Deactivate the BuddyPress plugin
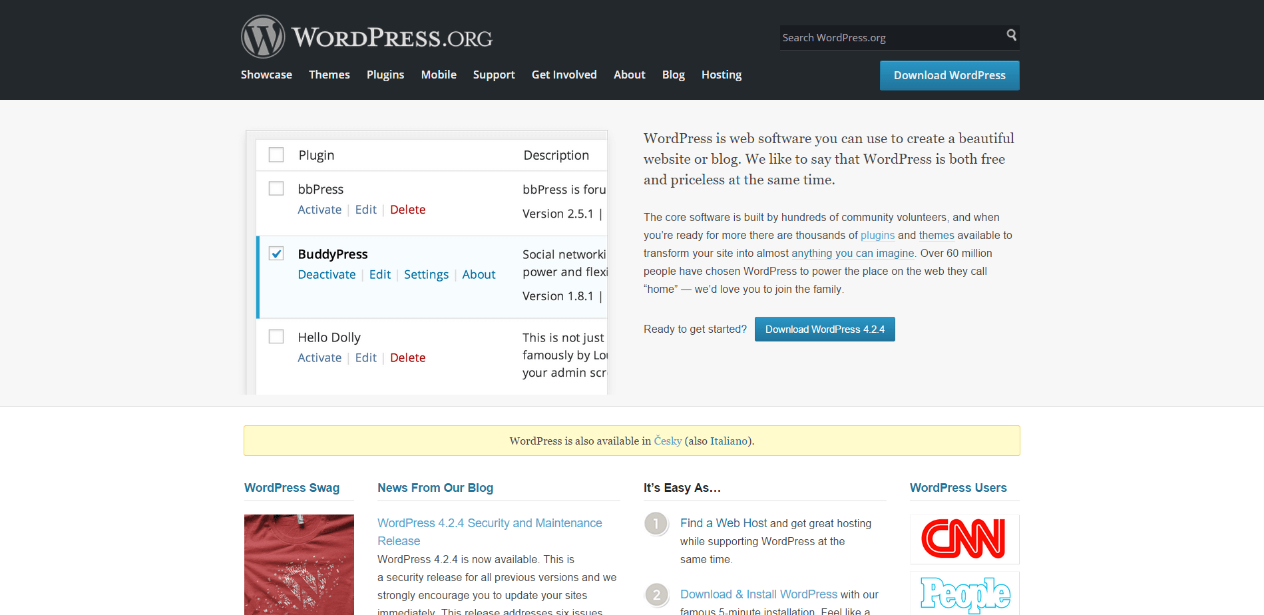This screenshot has height=615, width=1264. pos(327,274)
